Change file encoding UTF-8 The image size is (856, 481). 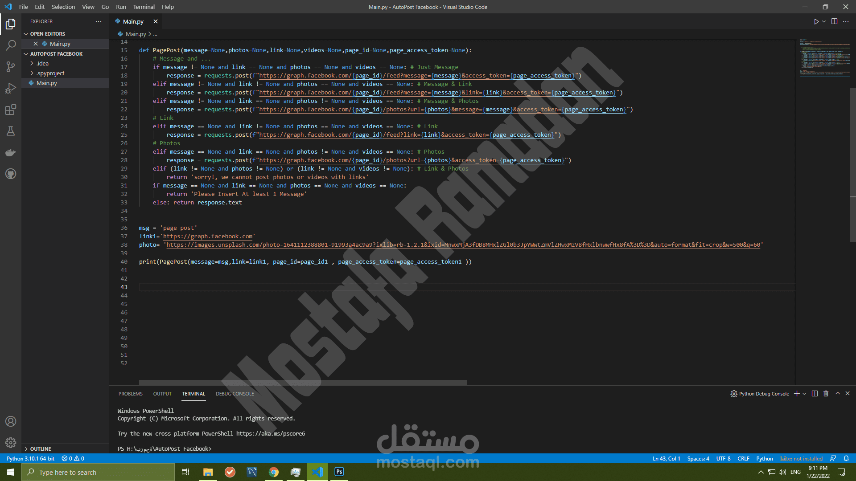coord(723,458)
